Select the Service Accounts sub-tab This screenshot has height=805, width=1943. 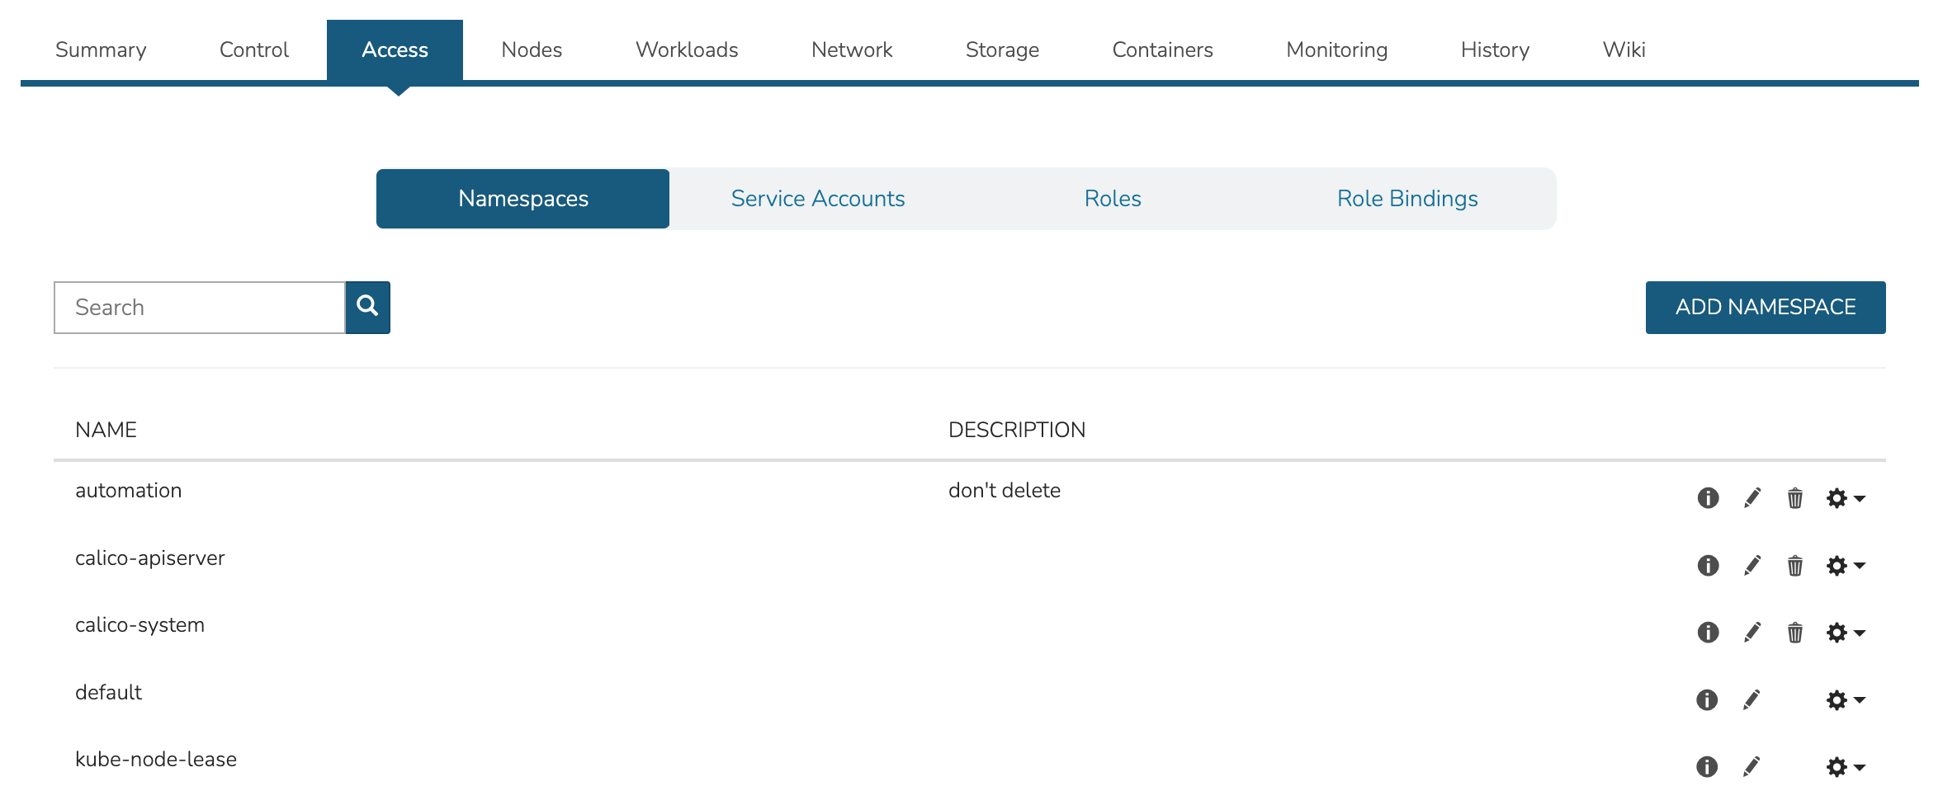(x=817, y=199)
